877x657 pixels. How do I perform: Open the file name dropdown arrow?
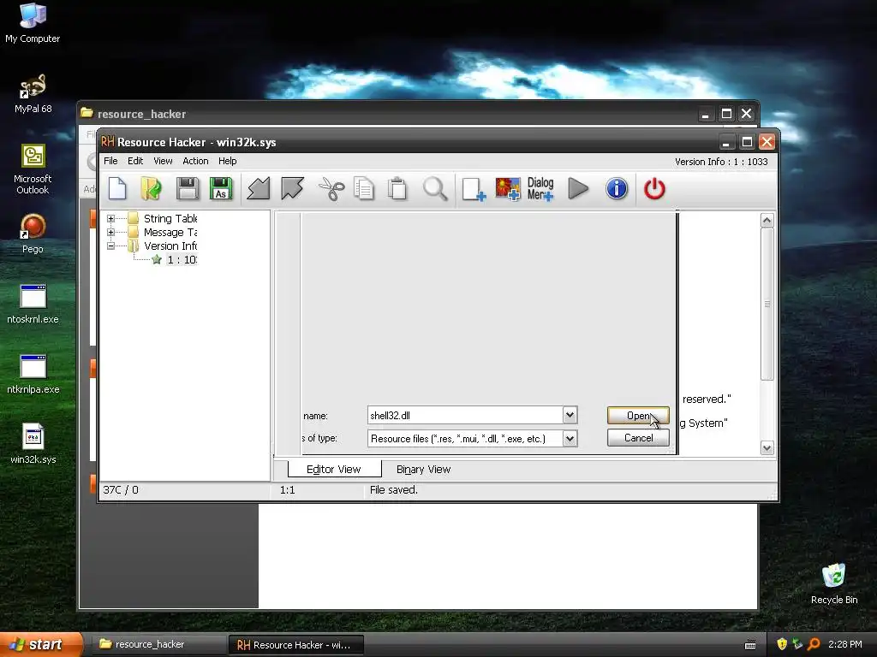(x=570, y=415)
